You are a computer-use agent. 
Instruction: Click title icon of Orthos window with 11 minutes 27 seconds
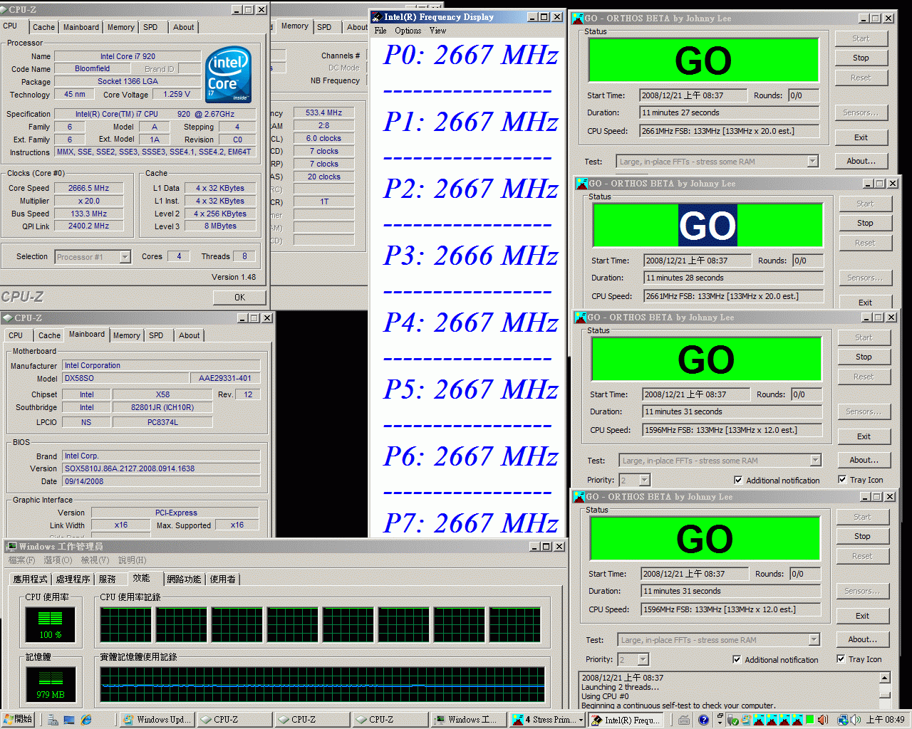pyautogui.click(x=578, y=19)
